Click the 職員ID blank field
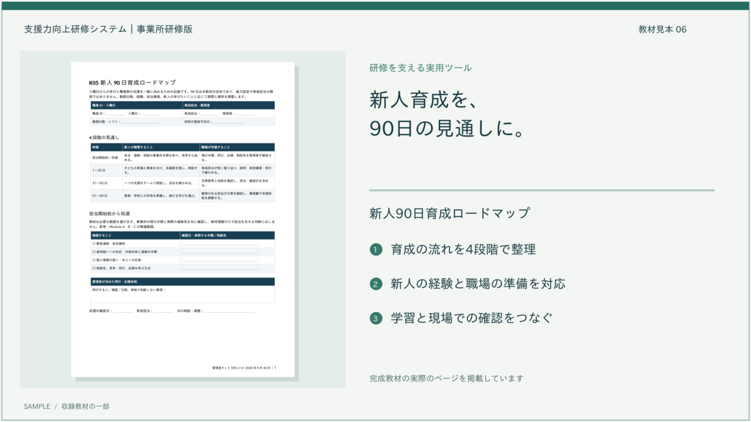The height and width of the screenshot is (422, 751). [x=116, y=114]
